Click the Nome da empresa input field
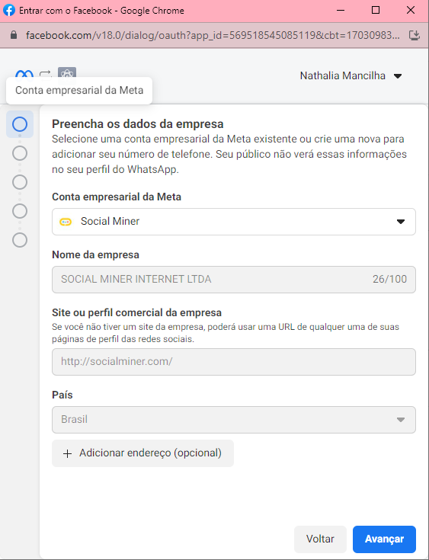This screenshot has height=560, width=429. point(234,280)
